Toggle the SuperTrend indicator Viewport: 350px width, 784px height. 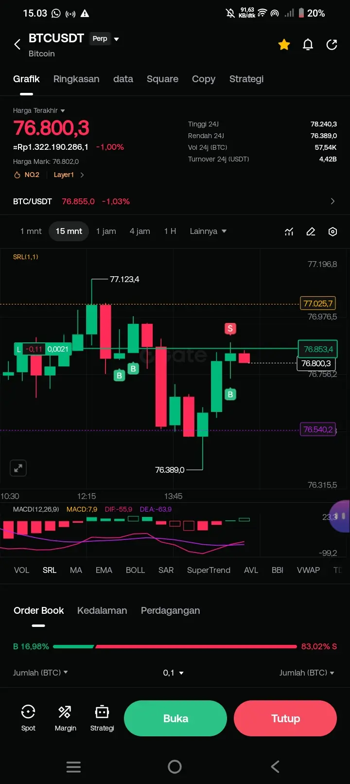[209, 570]
